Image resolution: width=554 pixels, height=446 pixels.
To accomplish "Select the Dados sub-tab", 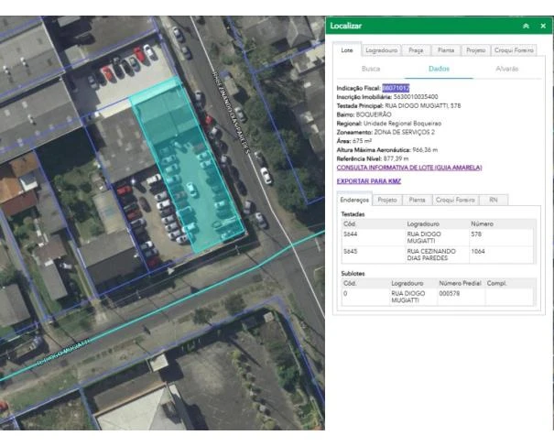I will [x=439, y=69].
